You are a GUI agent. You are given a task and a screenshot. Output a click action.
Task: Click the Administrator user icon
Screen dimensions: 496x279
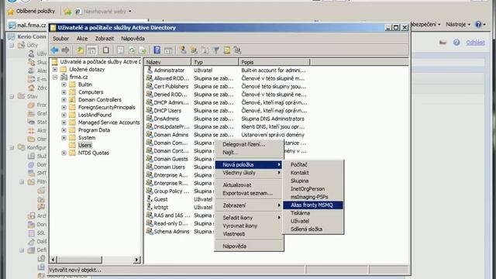[x=150, y=70]
